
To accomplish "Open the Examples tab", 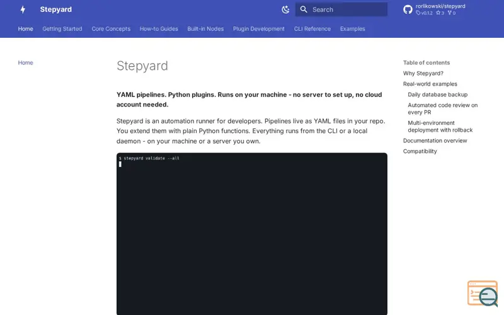I will click(x=353, y=29).
